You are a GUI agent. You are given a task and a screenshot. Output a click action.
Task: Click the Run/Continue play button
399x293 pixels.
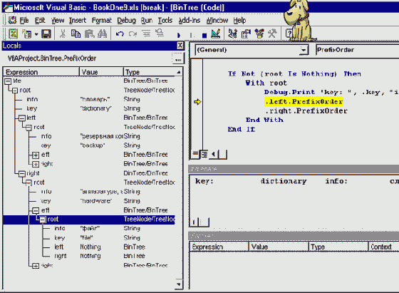point(179,35)
